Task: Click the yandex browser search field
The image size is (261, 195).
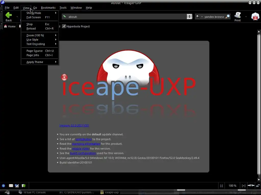Action: 214,17
